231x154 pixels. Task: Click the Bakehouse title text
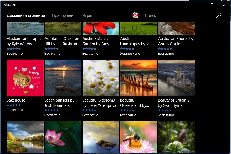coord(16,100)
